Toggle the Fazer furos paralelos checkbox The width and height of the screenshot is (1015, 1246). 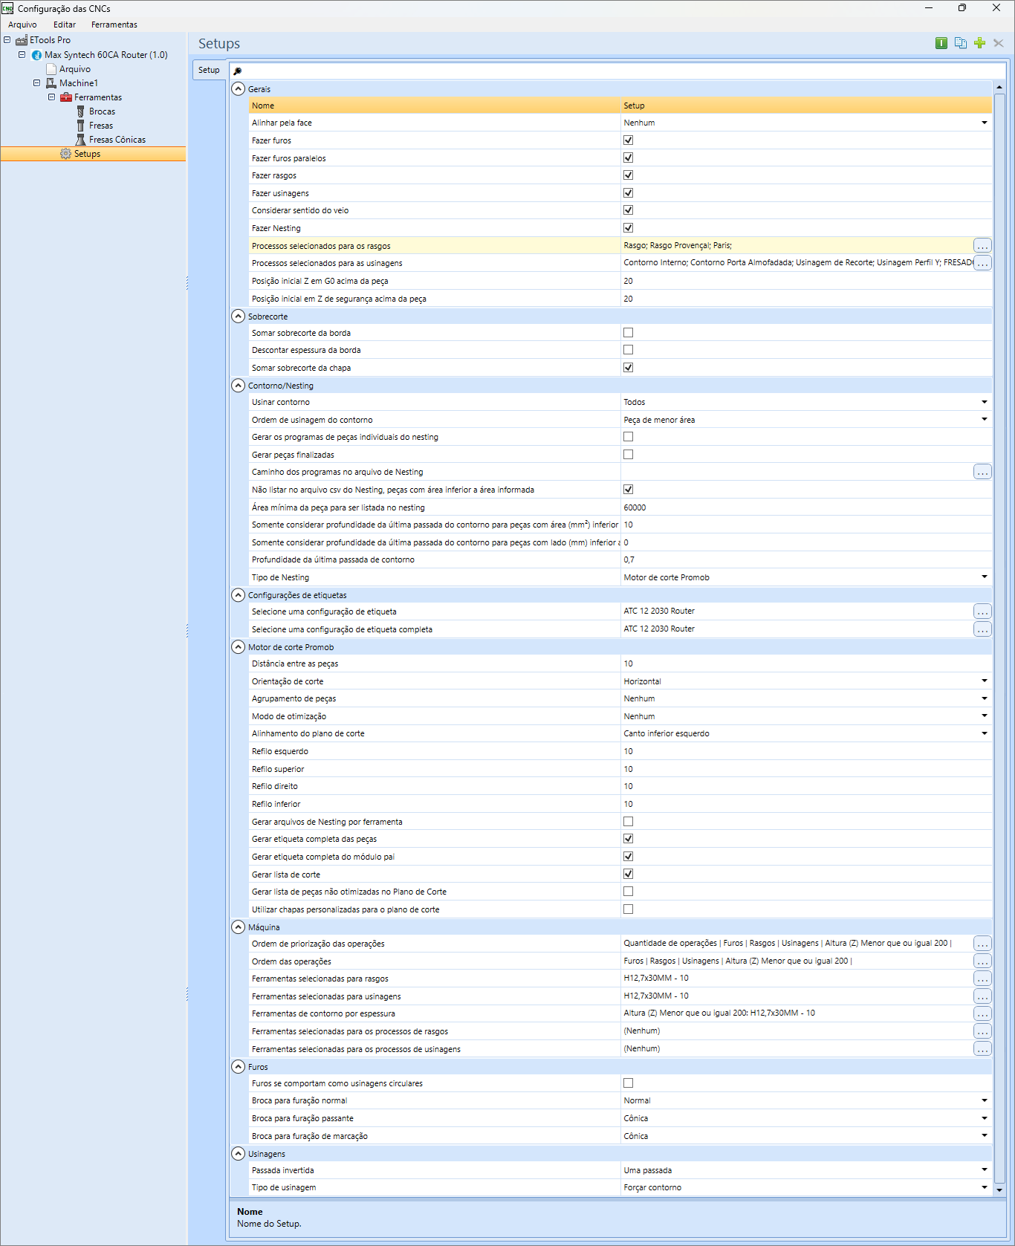(x=628, y=158)
